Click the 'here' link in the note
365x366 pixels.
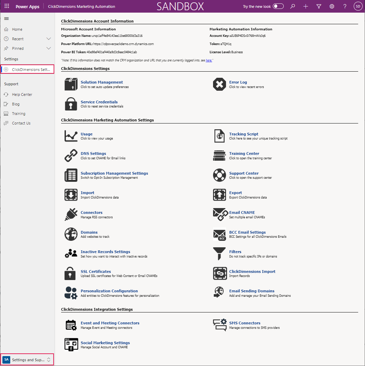[209, 60]
